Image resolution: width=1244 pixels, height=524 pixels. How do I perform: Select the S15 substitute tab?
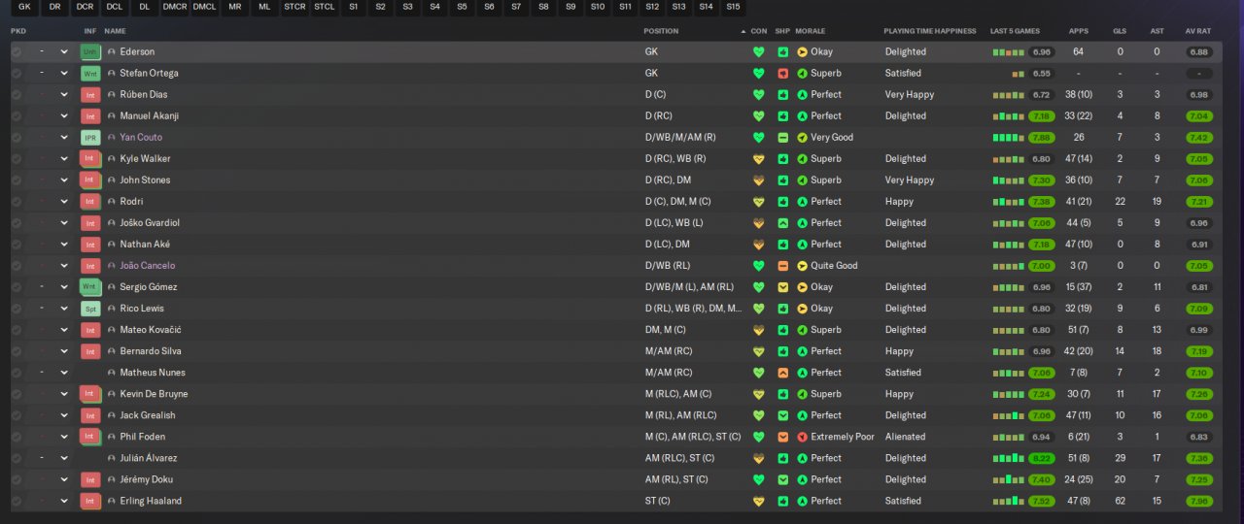coord(732,7)
